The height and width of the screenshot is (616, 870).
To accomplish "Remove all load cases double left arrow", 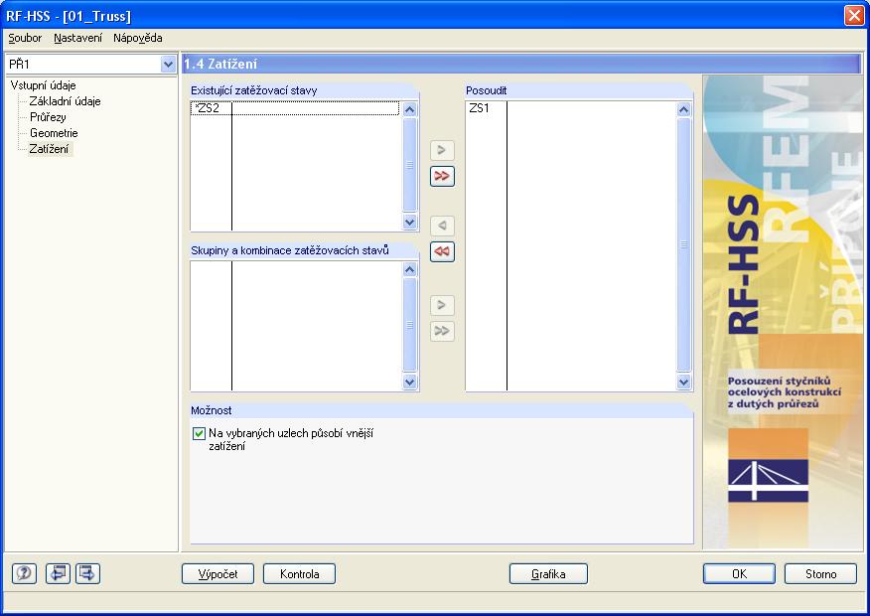I will click(442, 251).
